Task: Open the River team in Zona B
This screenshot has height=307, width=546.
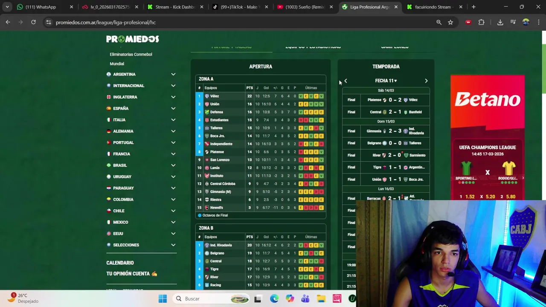Action: coord(261,277)
